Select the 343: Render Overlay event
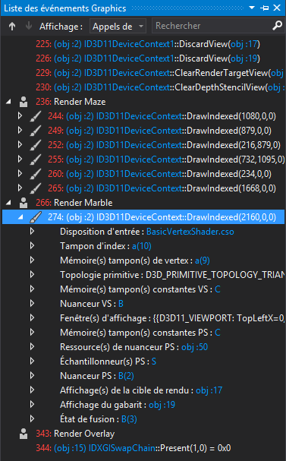286x461 pixels. (x=75, y=434)
